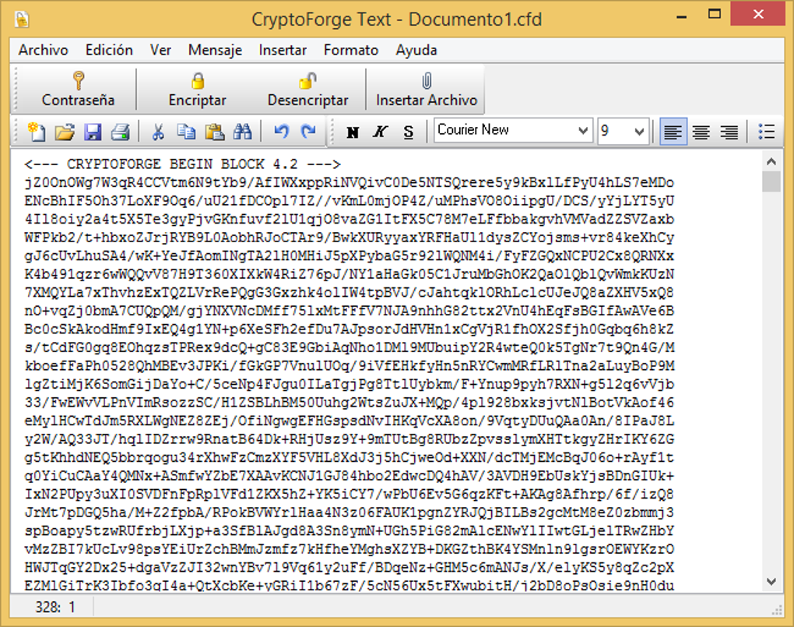This screenshot has height=627, width=794.
Task: Expand the Formato menu
Action: (350, 50)
